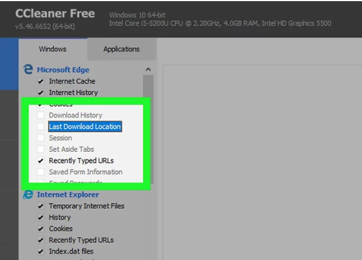Click the Index.dat files label
The width and height of the screenshot is (362, 260).
(71, 251)
